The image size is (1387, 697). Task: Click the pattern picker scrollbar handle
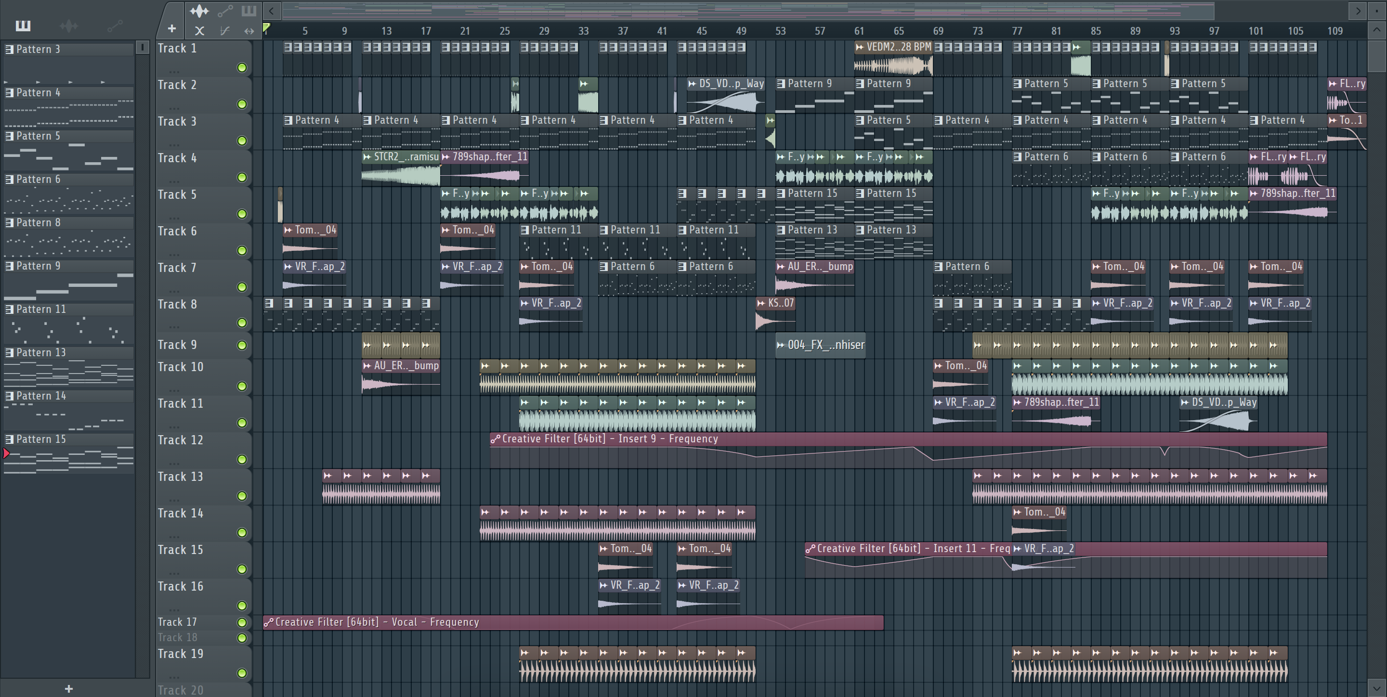142,47
